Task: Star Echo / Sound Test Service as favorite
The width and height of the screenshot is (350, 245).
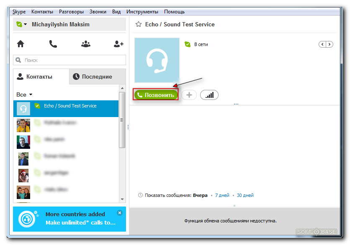Action: coord(139,24)
